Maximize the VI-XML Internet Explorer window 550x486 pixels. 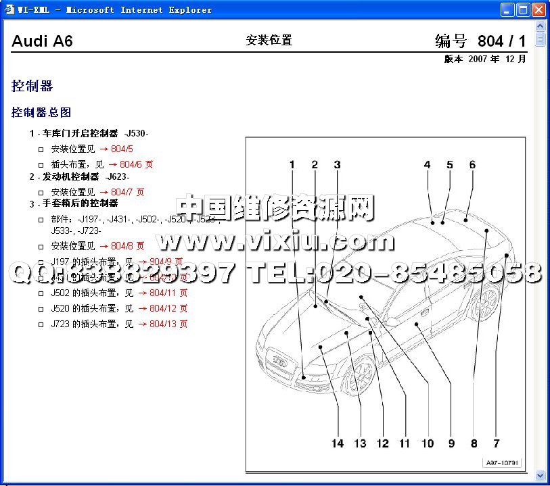523,10
